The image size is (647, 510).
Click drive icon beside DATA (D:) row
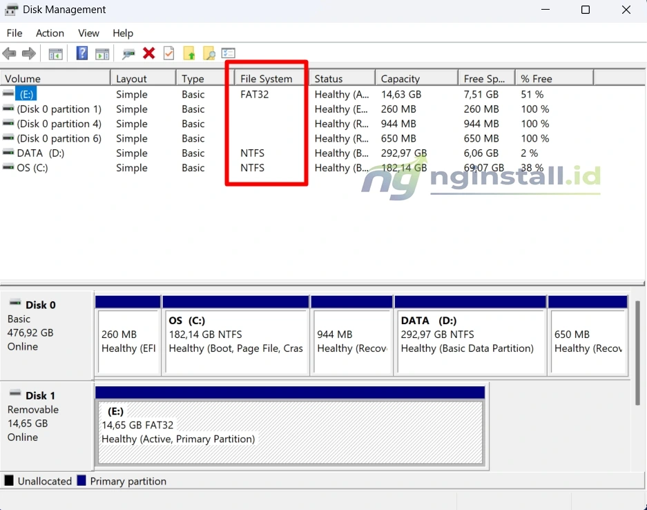8,153
